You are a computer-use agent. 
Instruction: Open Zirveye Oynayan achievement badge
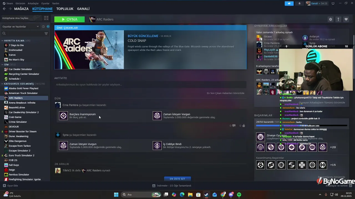coord(260,137)
